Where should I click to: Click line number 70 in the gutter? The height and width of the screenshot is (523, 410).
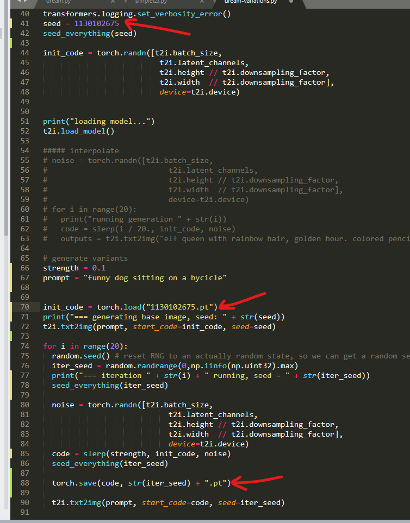[24, 307]
